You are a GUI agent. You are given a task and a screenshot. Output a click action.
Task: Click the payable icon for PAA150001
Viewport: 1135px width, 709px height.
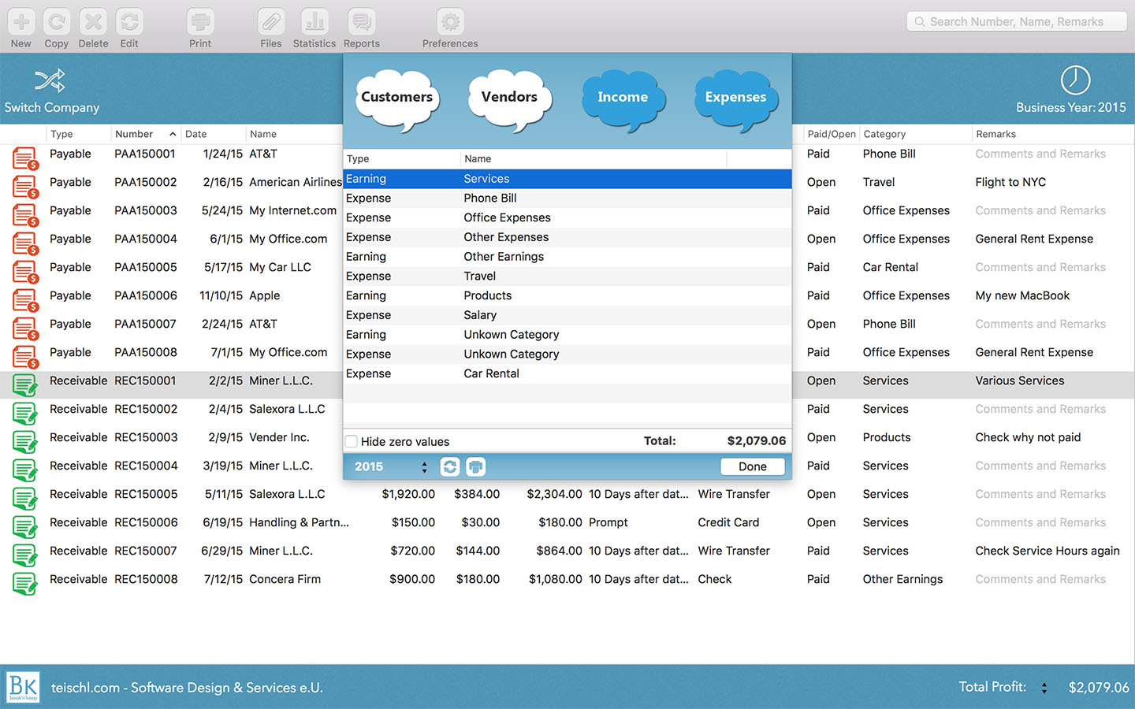[x=25, y=159]
